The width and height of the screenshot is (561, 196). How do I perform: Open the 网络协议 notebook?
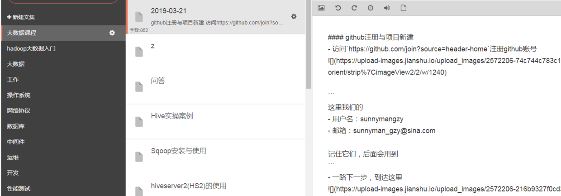coord(63,110)
